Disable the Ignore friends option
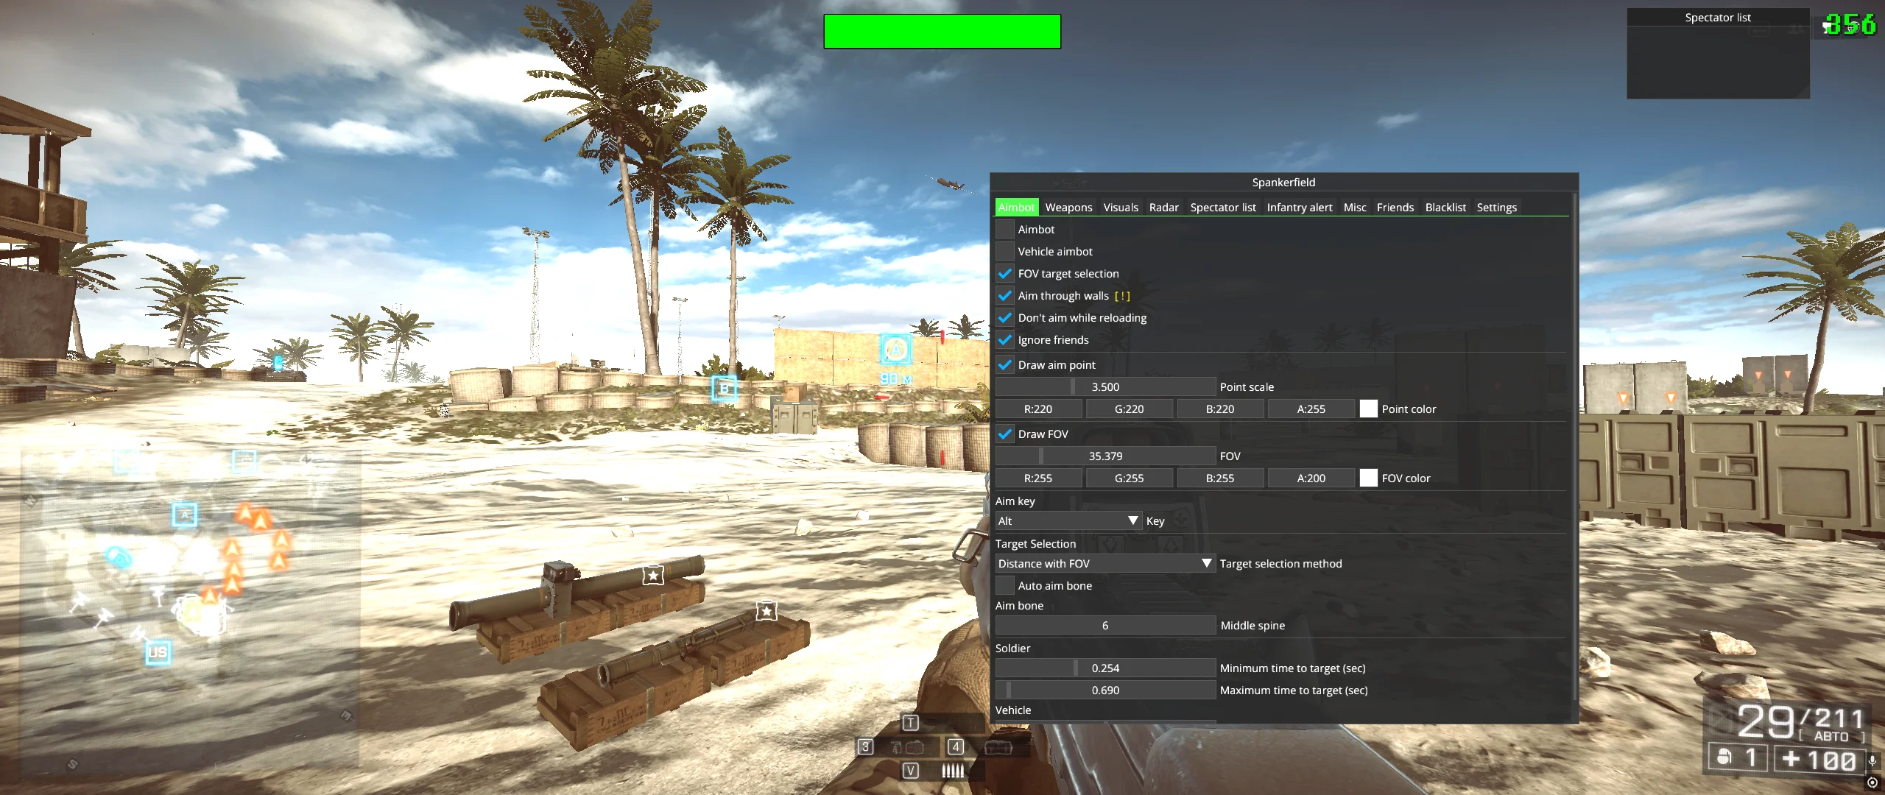The height and width of the screenshot is (795, 1885). pos(1005,339)
